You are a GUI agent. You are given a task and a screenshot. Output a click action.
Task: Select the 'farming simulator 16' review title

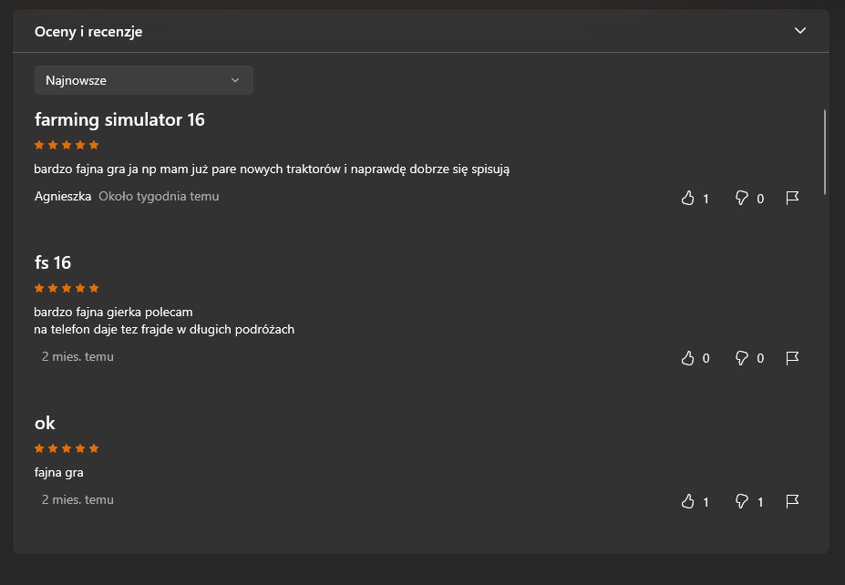coord(119,119)
